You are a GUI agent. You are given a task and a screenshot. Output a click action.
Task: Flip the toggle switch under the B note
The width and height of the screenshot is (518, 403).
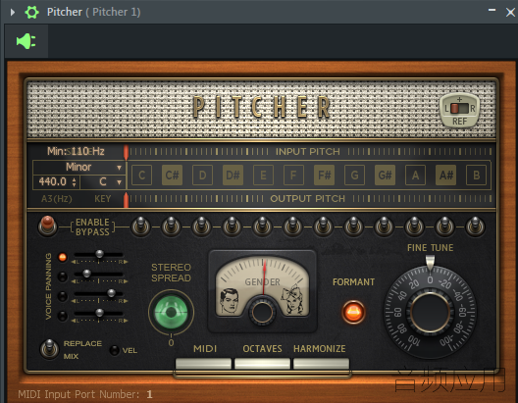[x=476, y=227]
